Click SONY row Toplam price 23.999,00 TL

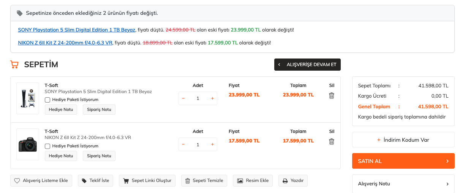[x=298, y=95]
